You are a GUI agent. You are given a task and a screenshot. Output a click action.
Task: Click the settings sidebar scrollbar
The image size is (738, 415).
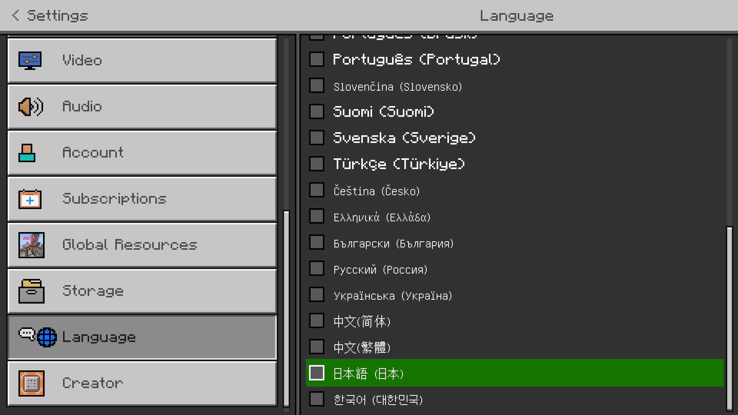tap(286, 307)
